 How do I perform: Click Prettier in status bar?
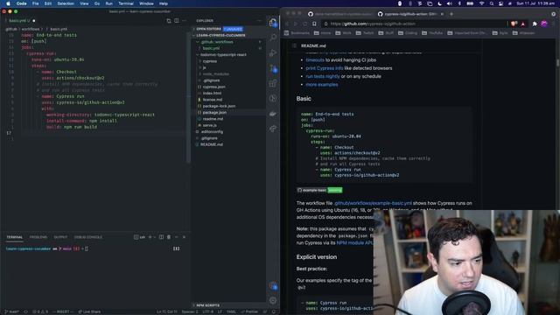249,311
